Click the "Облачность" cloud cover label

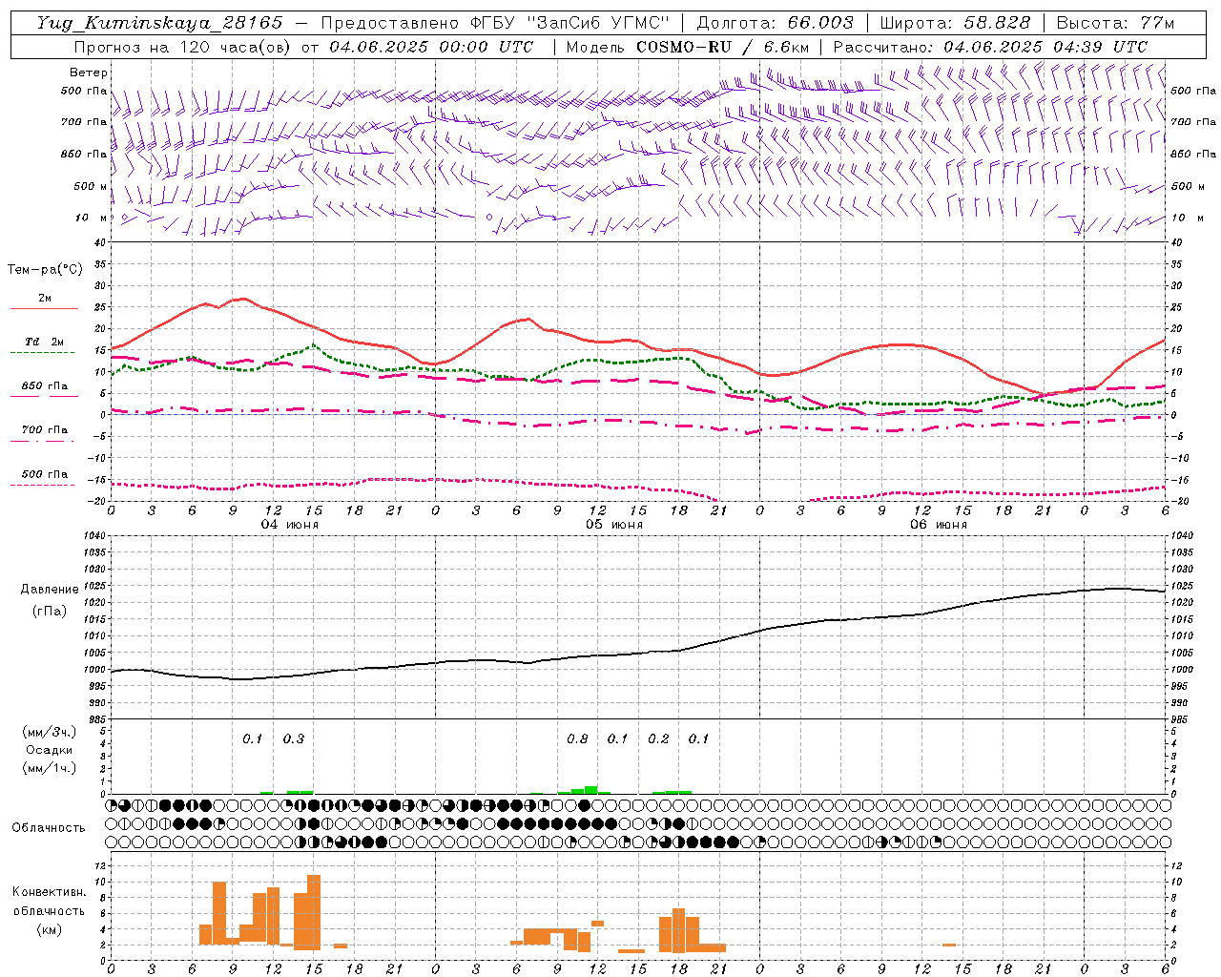pos(49,828)
